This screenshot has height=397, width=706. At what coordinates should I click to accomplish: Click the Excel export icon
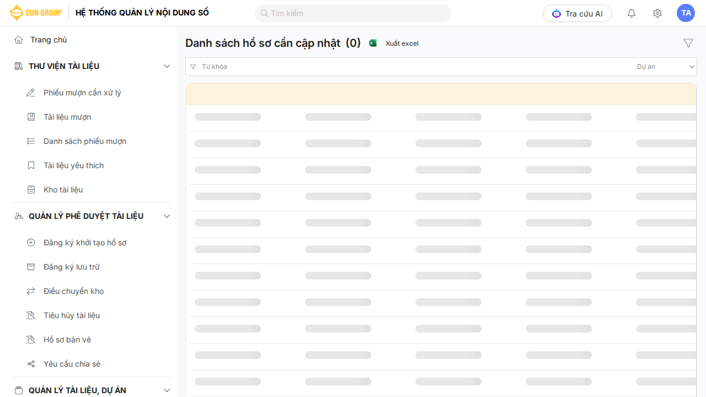point(373,43)
